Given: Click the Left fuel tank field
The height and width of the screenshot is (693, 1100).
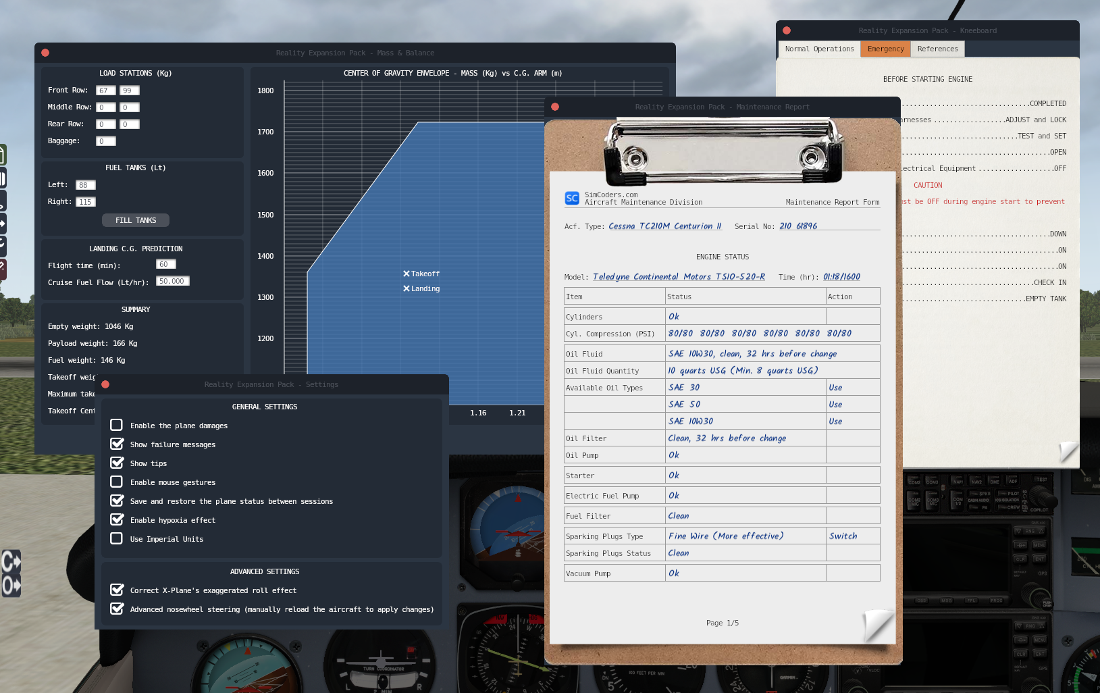Looking at the screenshot, I should [86, 185].
